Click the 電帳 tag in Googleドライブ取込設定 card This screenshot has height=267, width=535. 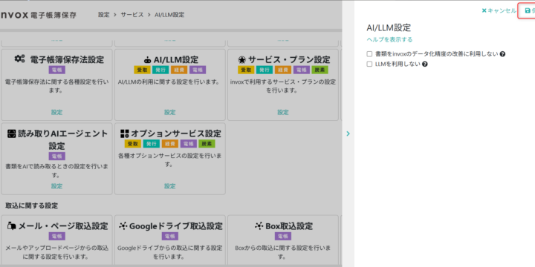pyautogui.click(x=170, y=236)
